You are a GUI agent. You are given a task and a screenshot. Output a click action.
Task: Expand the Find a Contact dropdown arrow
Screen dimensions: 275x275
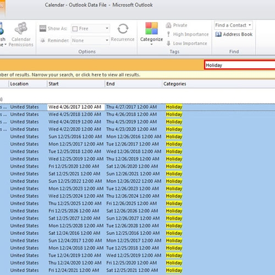click(250, 25)
